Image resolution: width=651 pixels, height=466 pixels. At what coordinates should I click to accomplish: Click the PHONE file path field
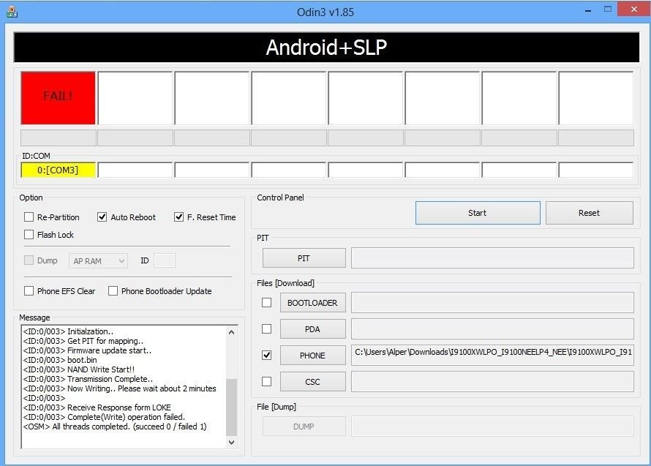coord(492,355)
